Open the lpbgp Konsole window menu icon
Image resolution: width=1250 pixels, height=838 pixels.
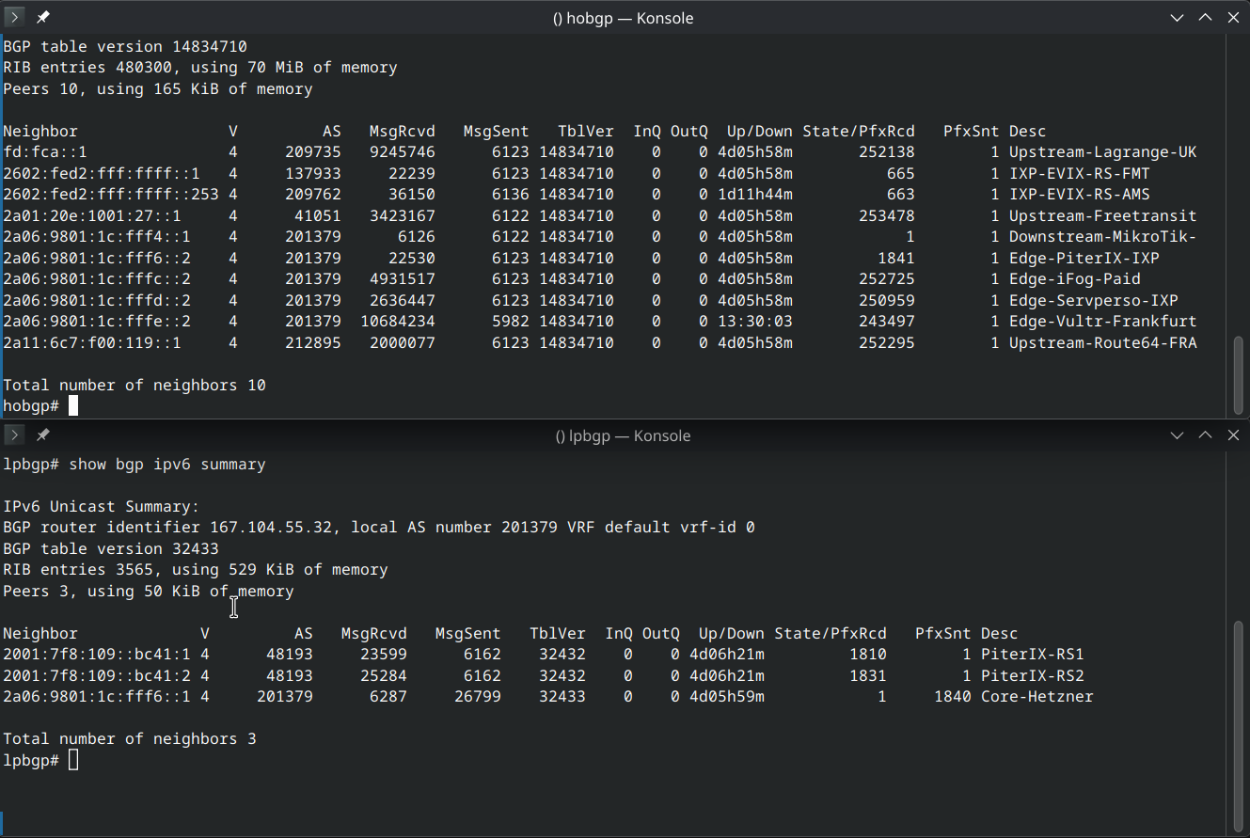coord(14,435)
